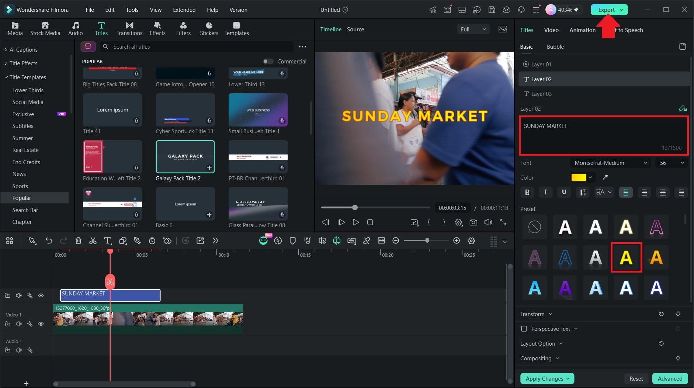Stop playback with the square icon
694x388 pixels.
[x=370, y=222]
